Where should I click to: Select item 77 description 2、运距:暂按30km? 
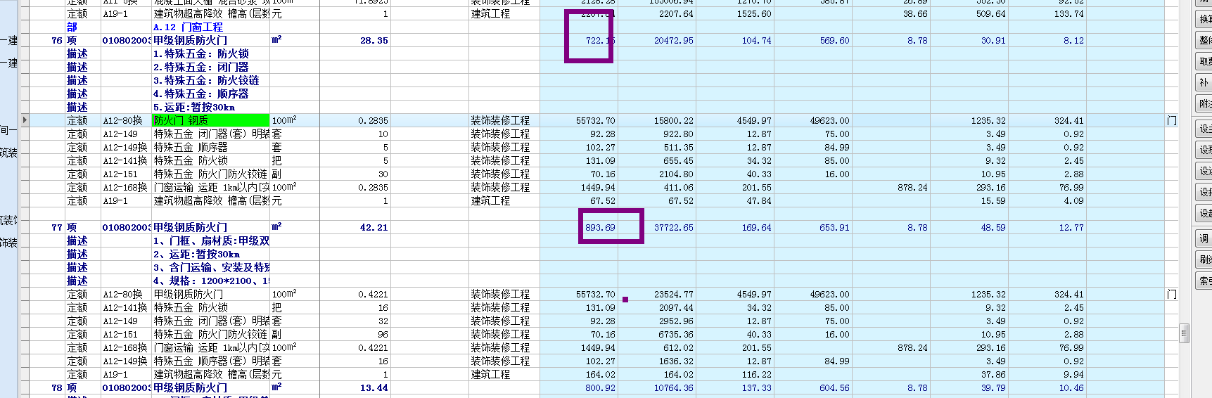(196, 254)
